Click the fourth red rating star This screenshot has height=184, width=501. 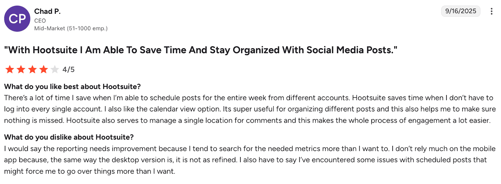(x=44, y=69)
